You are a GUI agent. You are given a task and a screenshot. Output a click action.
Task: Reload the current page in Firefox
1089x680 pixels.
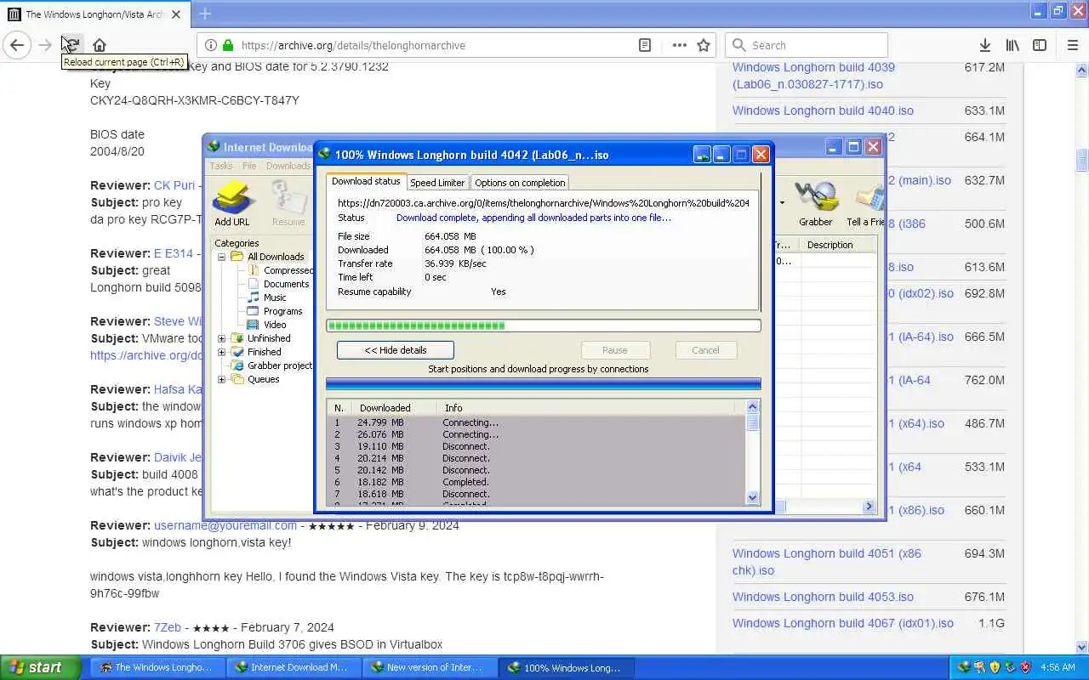click(72, 45)
